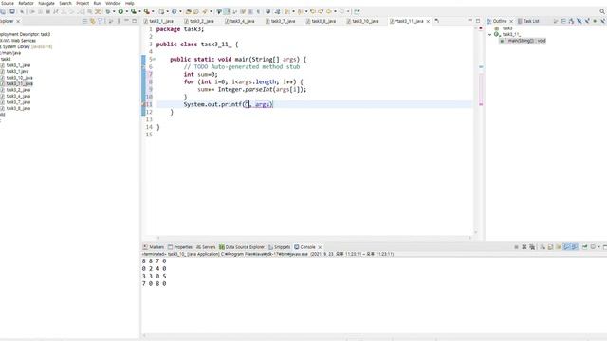
Task: Close the Console view tab
Action: (x=320, y=247)
